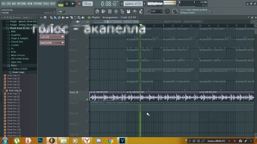Select the playlist Zoom tool

point(79,18)
